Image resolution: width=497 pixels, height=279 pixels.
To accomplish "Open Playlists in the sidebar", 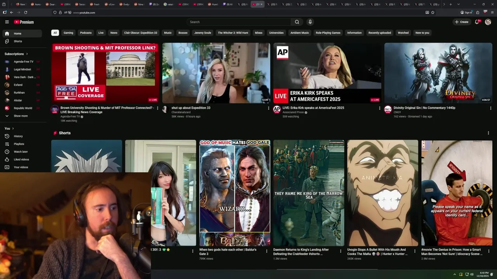I will (23, 144).
